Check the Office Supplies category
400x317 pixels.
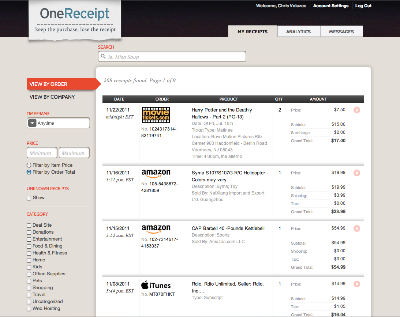click(x=29, y=274)
